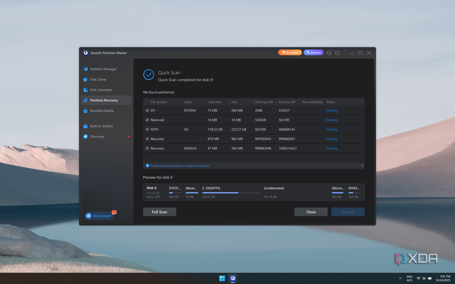The image size is (455, 284).
Task: Open the AI Assistant
Action: tap(99, 216)
